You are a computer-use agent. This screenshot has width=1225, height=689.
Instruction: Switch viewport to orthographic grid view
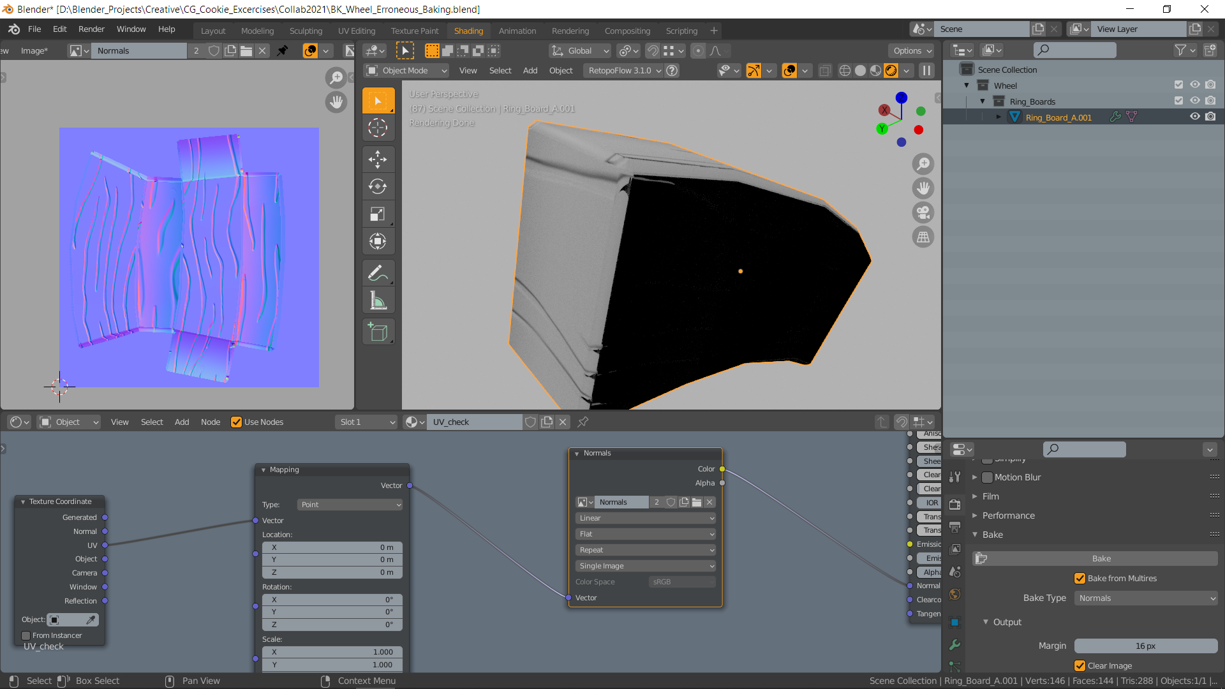pyautogui.click(x=923, y=237)
